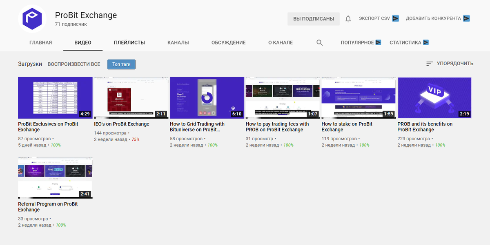Open IEO's on ProBit Exchange thumbnail
Image resolution: width=490 pixels, height=245 pixels.
pos(131,98)
